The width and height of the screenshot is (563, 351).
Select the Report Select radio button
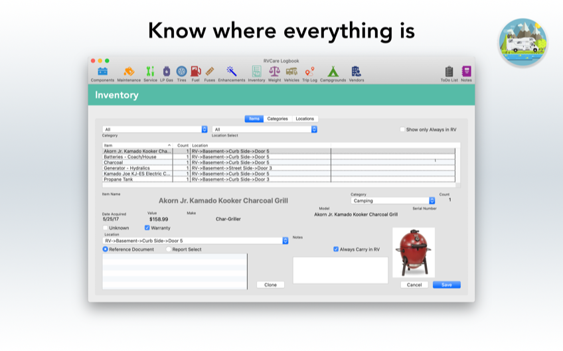pos(169,249)
